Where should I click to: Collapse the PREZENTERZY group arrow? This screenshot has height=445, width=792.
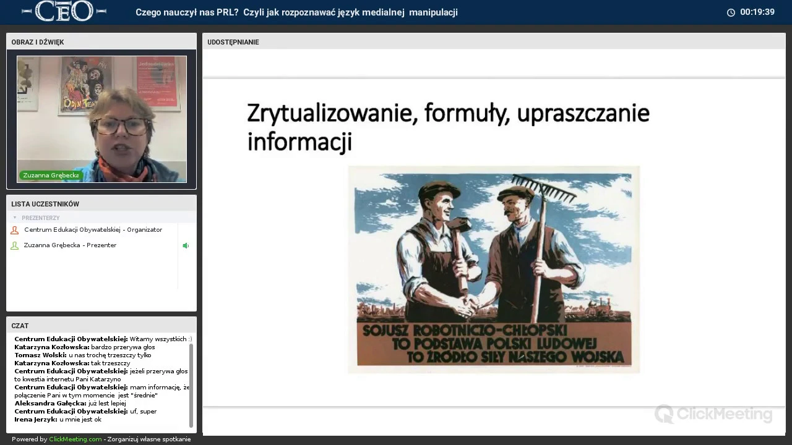(15, 218)
